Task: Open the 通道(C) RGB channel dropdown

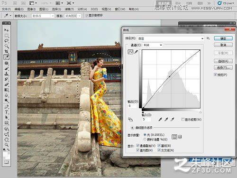Action: click(153, 45)
